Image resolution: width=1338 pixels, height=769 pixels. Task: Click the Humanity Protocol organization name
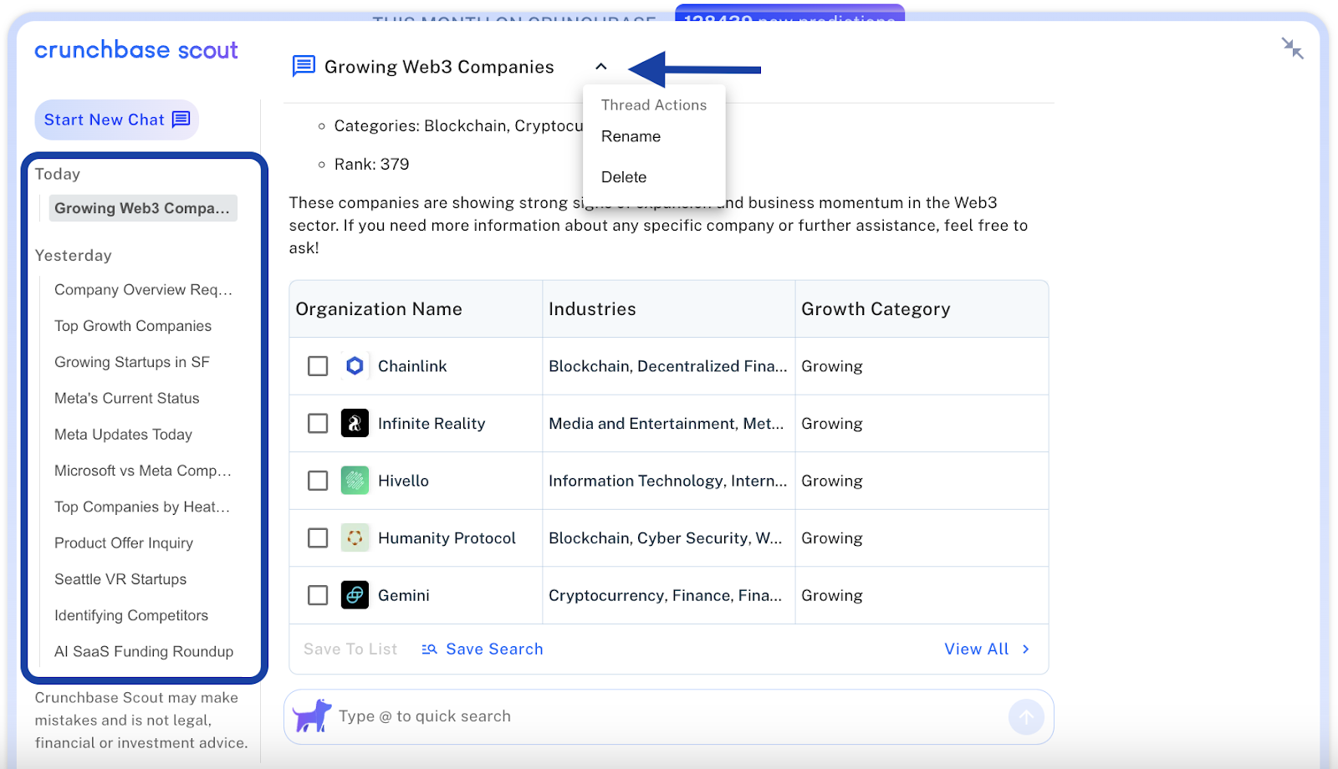coord(447,538)
